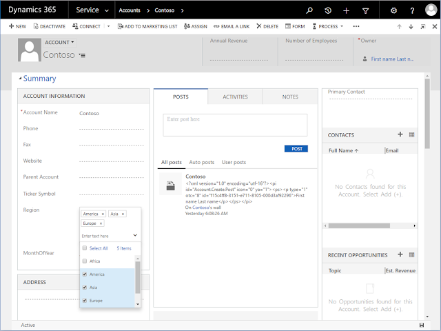Open owner First name Last name link
The width and height of the screenshot is (441, 331).
click(392, 59)
